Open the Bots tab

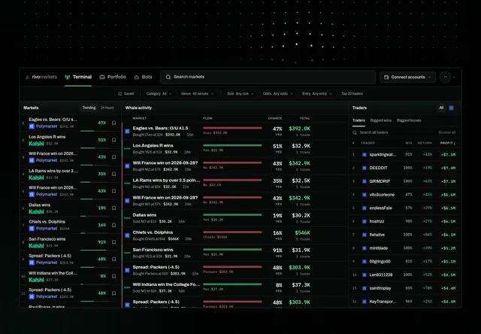(144, 77)
